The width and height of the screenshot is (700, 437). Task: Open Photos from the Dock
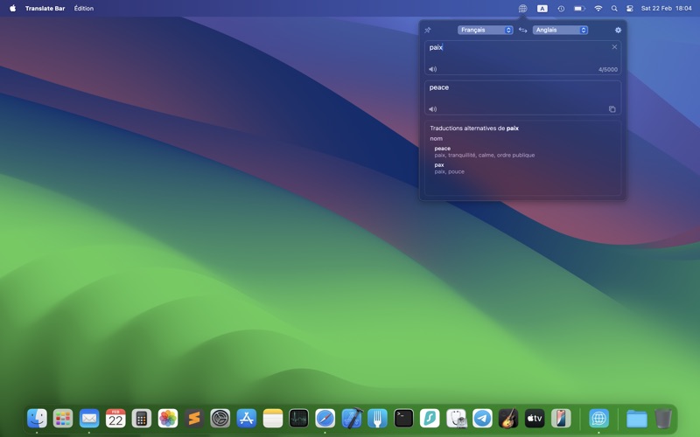pos(168,419)
